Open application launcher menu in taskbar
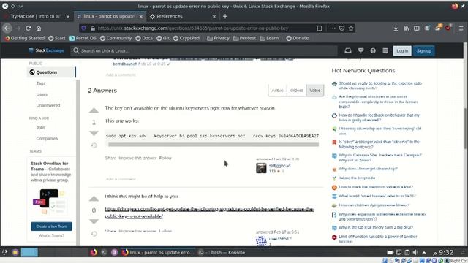The image size is (468, 263). [4, 252]
